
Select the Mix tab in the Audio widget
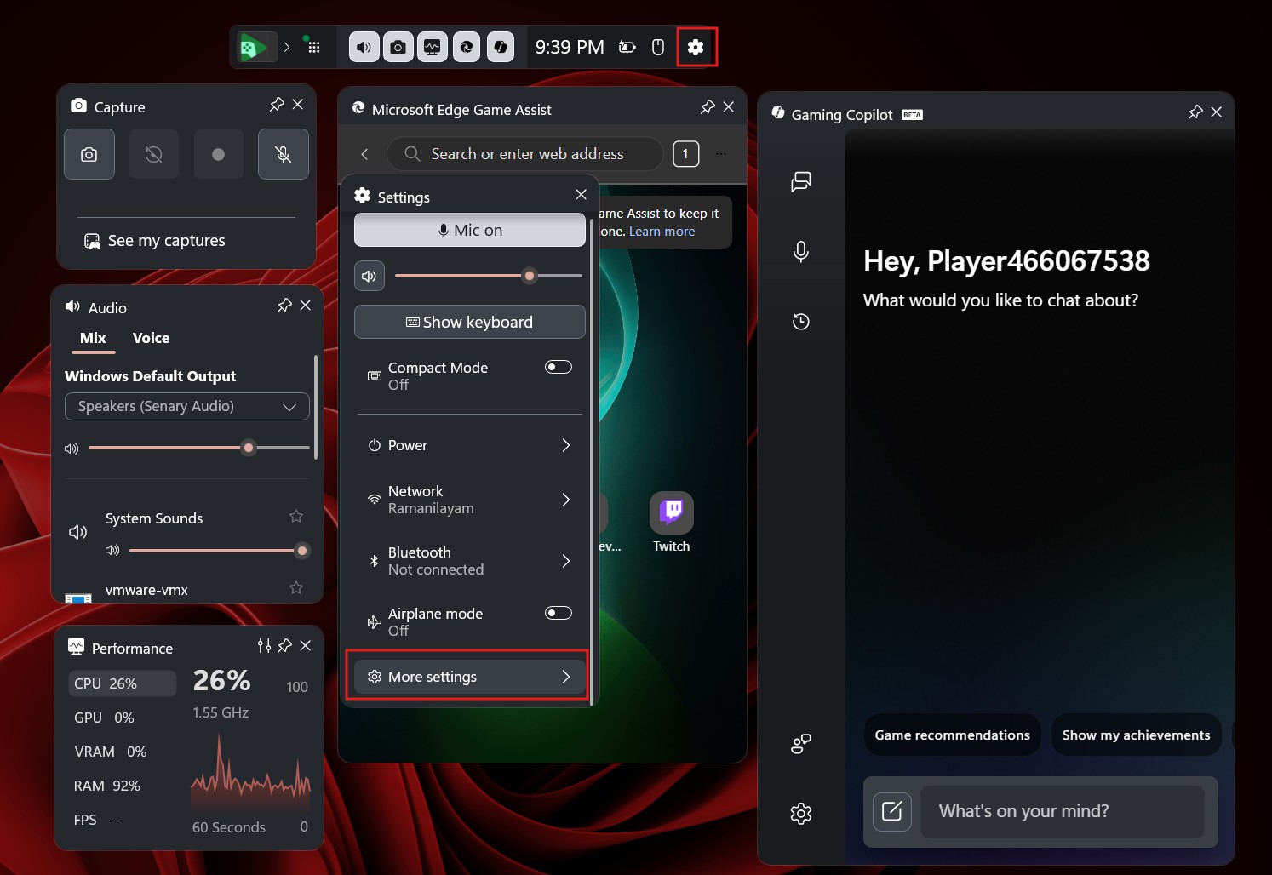pos(93,338)
